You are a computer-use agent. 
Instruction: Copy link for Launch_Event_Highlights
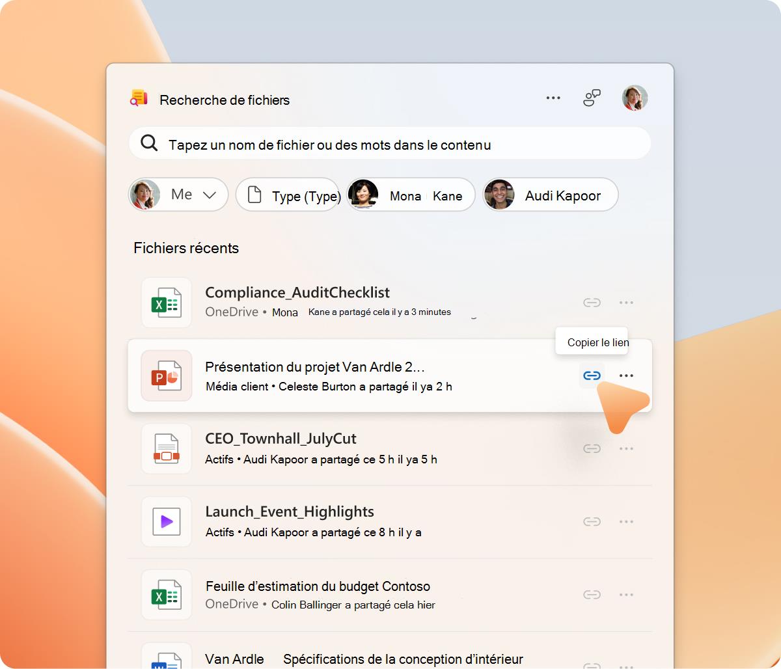coord(592,521)
